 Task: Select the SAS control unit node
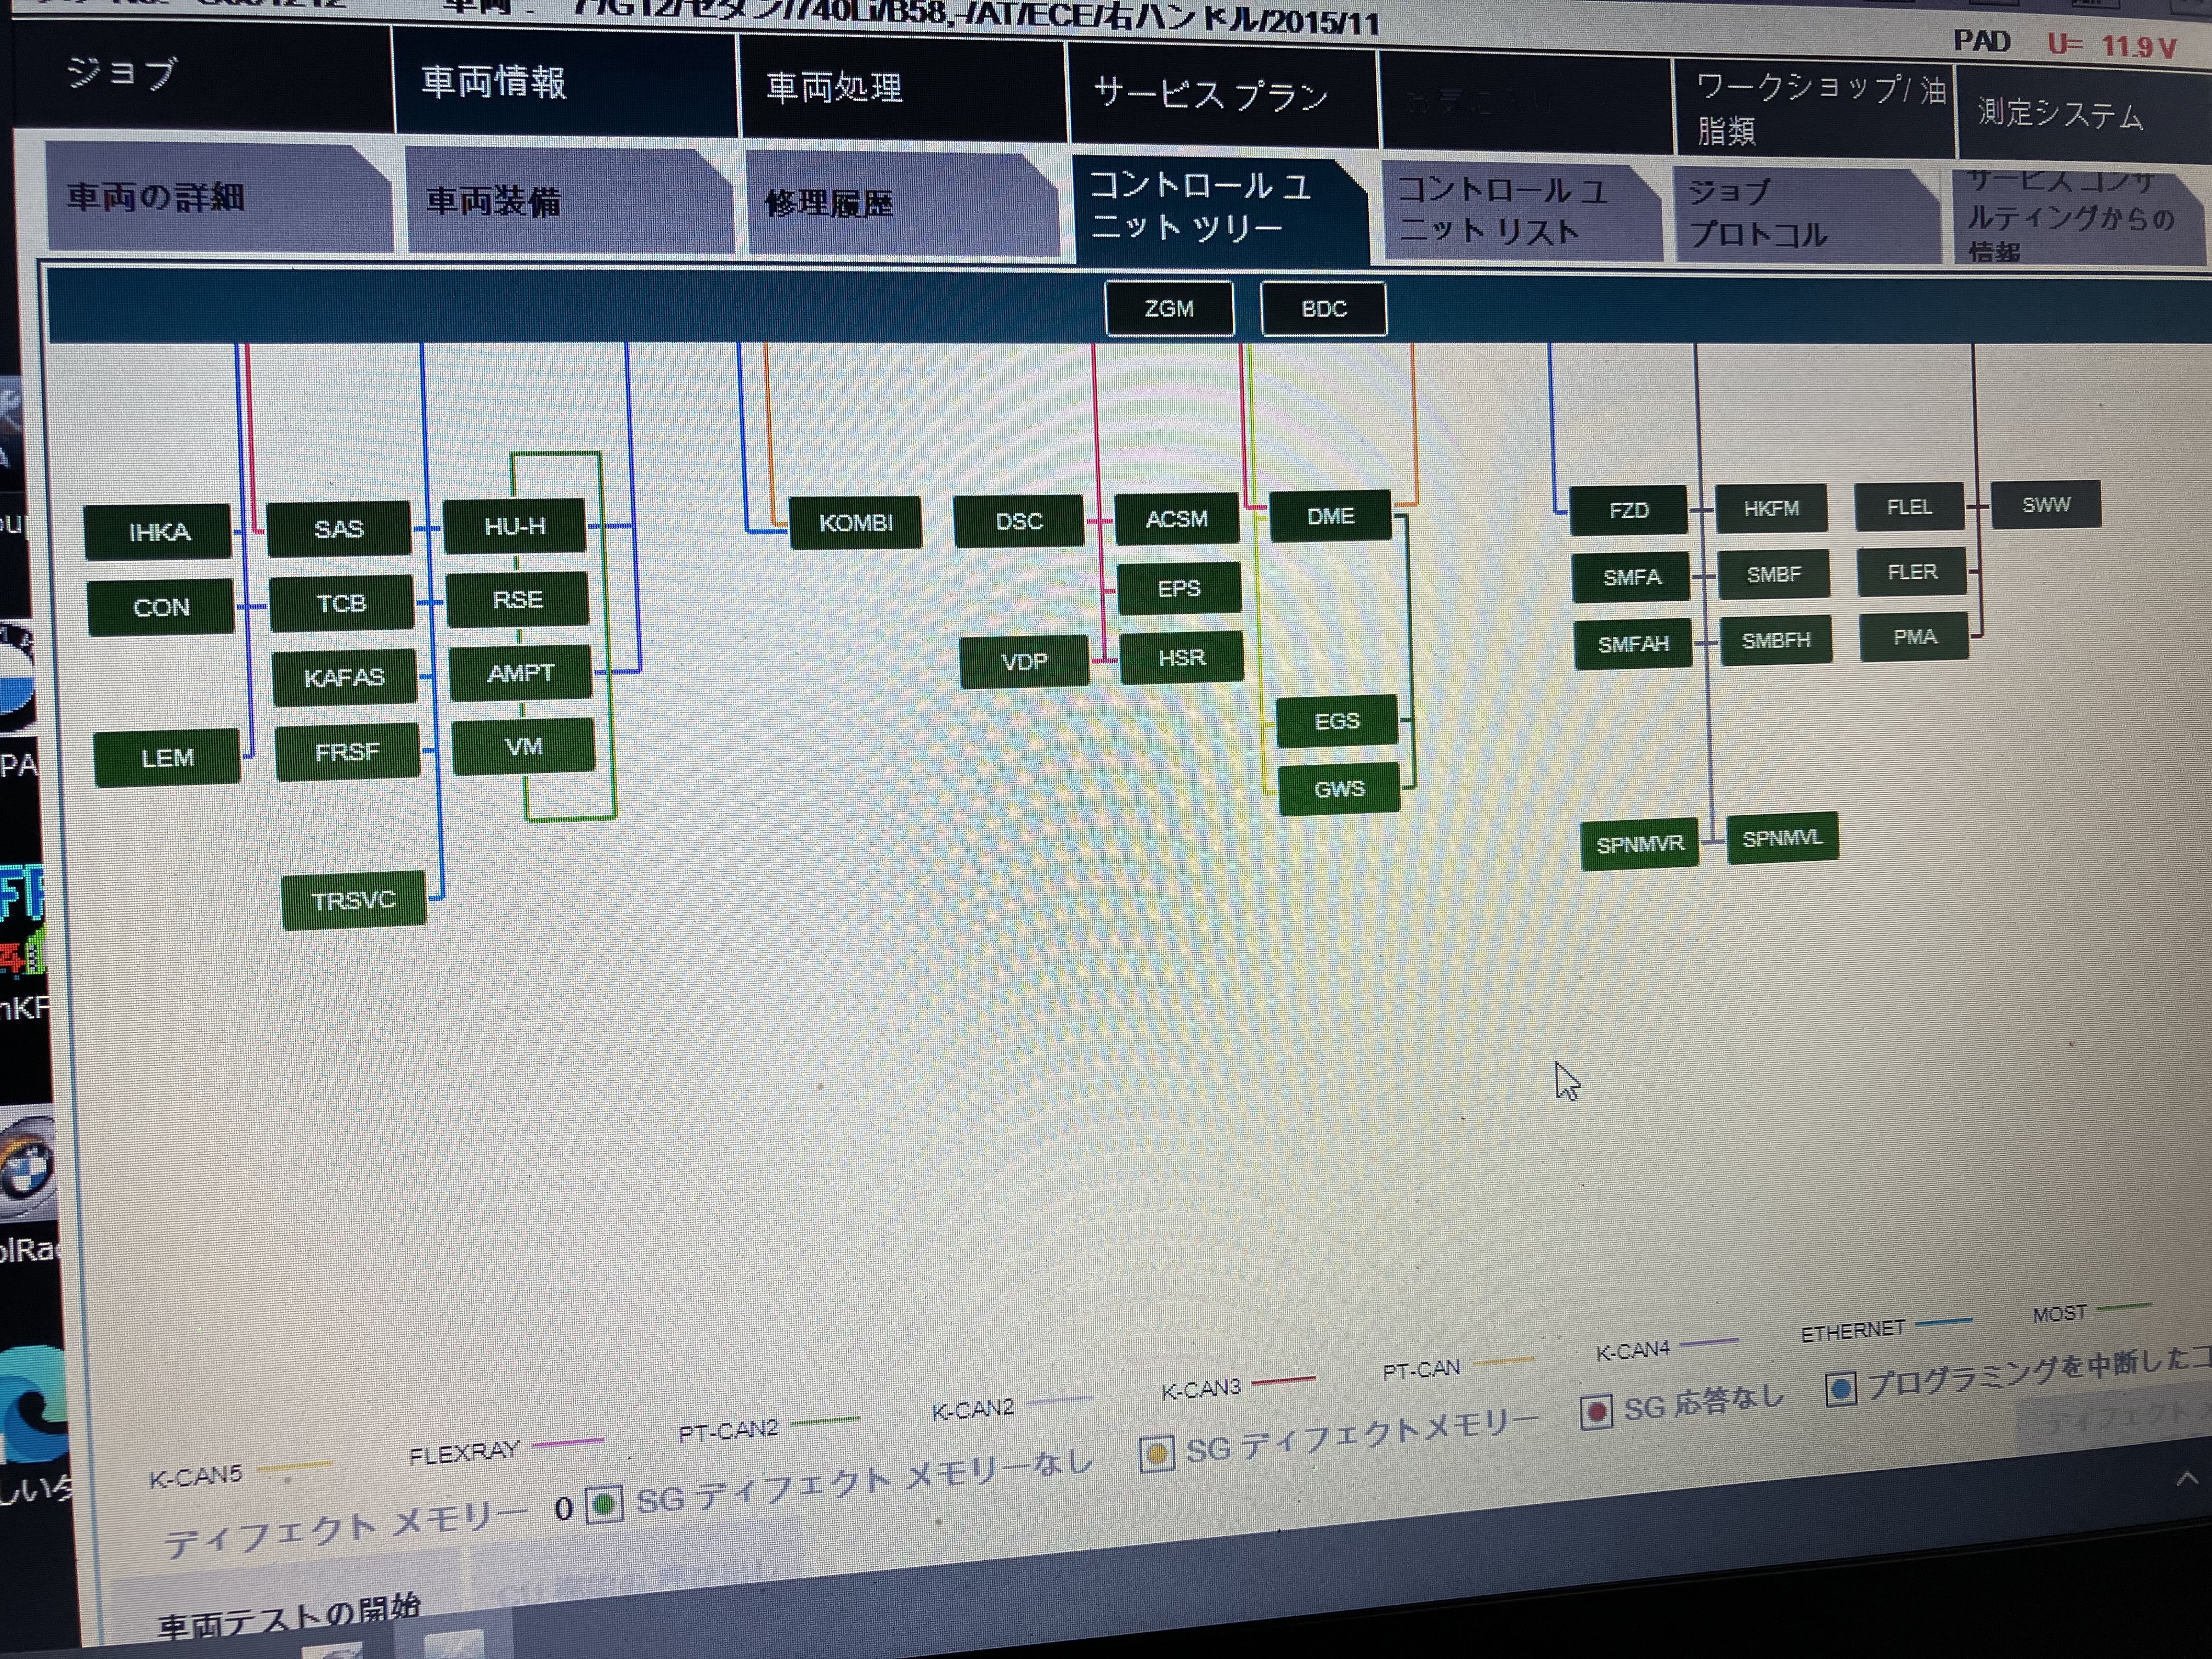click(339, 529)
